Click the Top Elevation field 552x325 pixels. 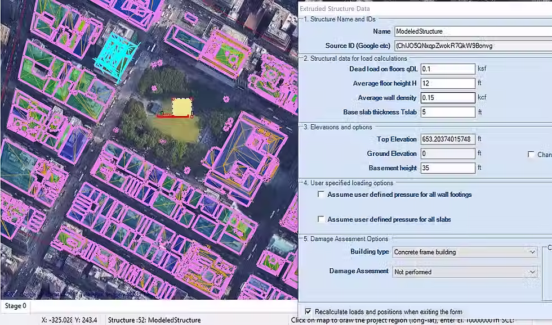coord(448,139)
